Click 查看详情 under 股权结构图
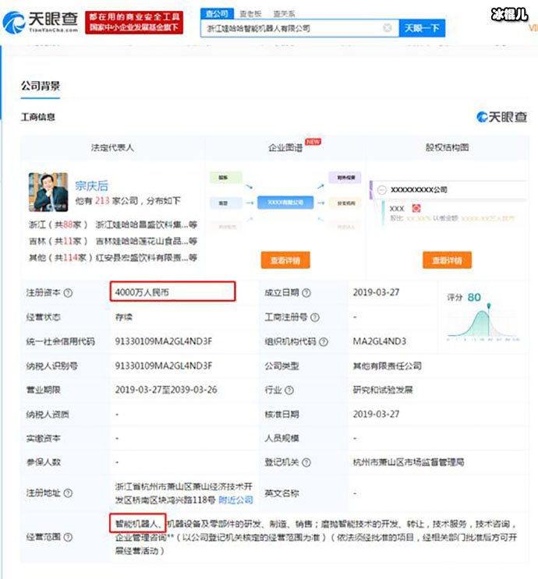The width and height of the screenshot is (538, 579). click(x=447, y=260)
